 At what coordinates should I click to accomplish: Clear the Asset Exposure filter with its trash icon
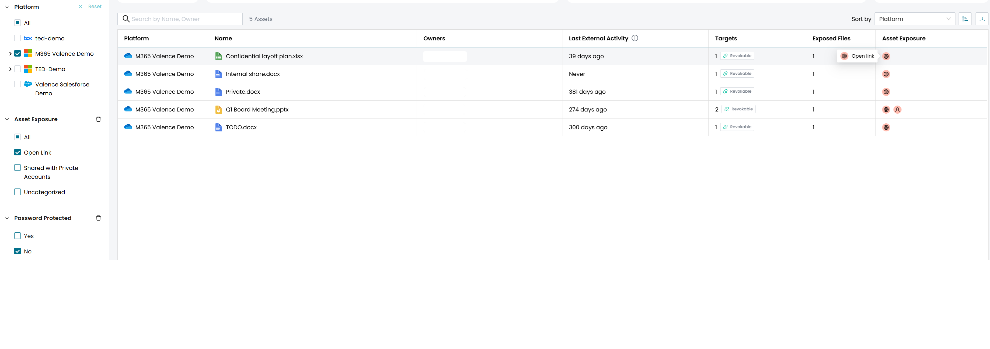click(x=98, y=119)
